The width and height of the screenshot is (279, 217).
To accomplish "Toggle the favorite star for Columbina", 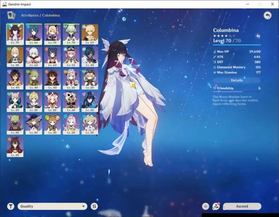I will (206, 206).
